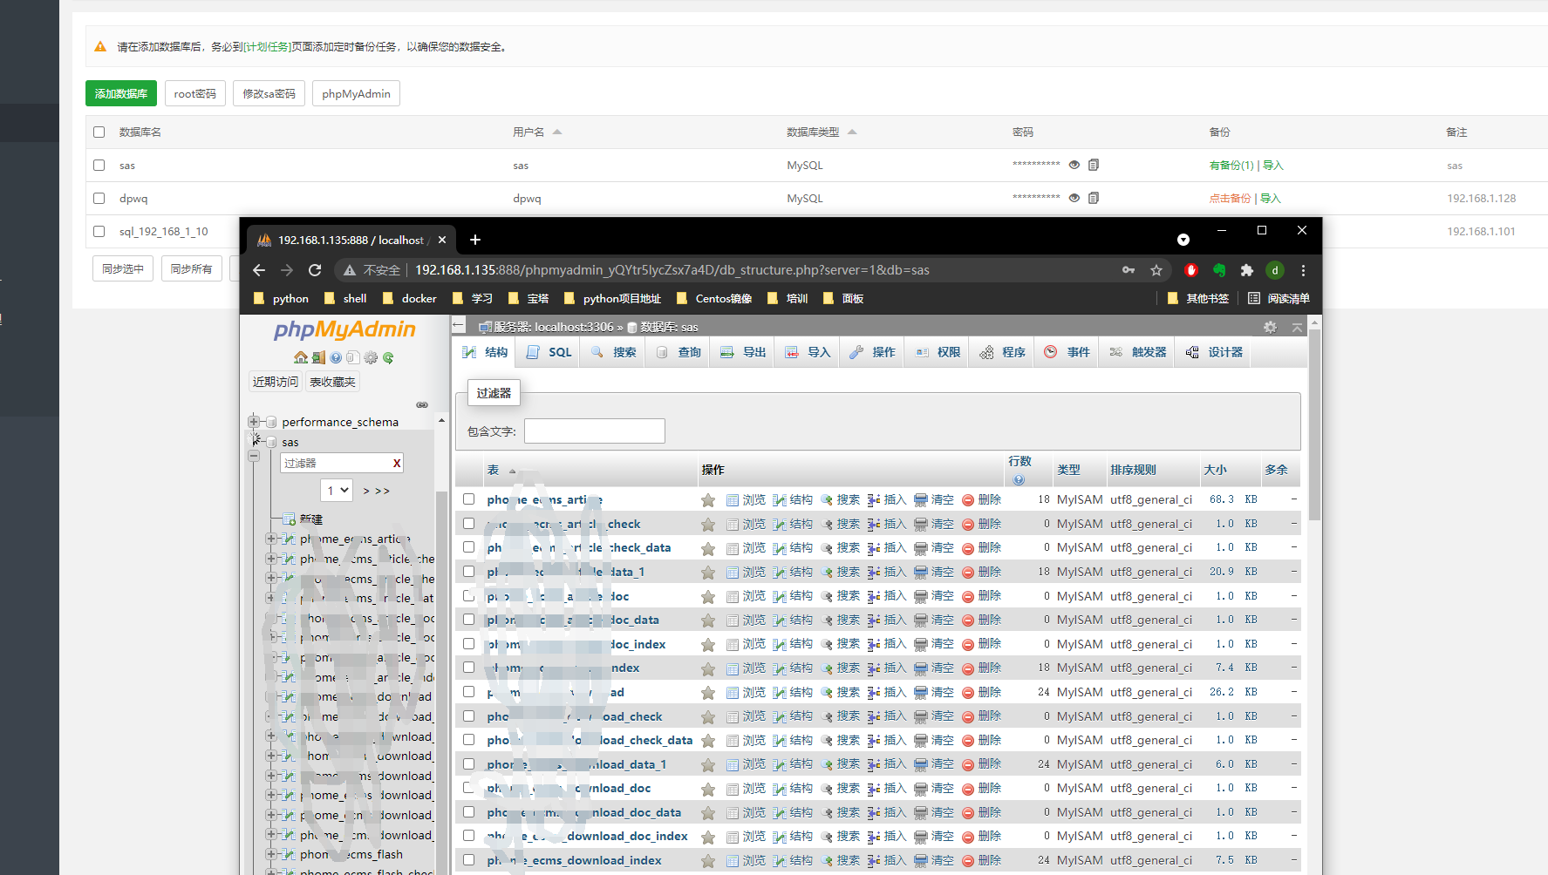
Task: Open navigation panel settings gear icon
Action: (371, 357)
